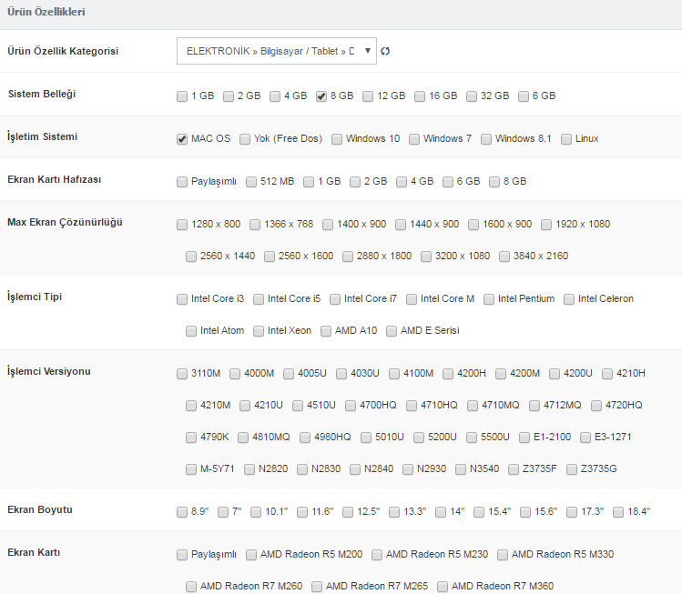Tick AMD Radeon R7 M265 checkbox

click(x=317, y=587)
